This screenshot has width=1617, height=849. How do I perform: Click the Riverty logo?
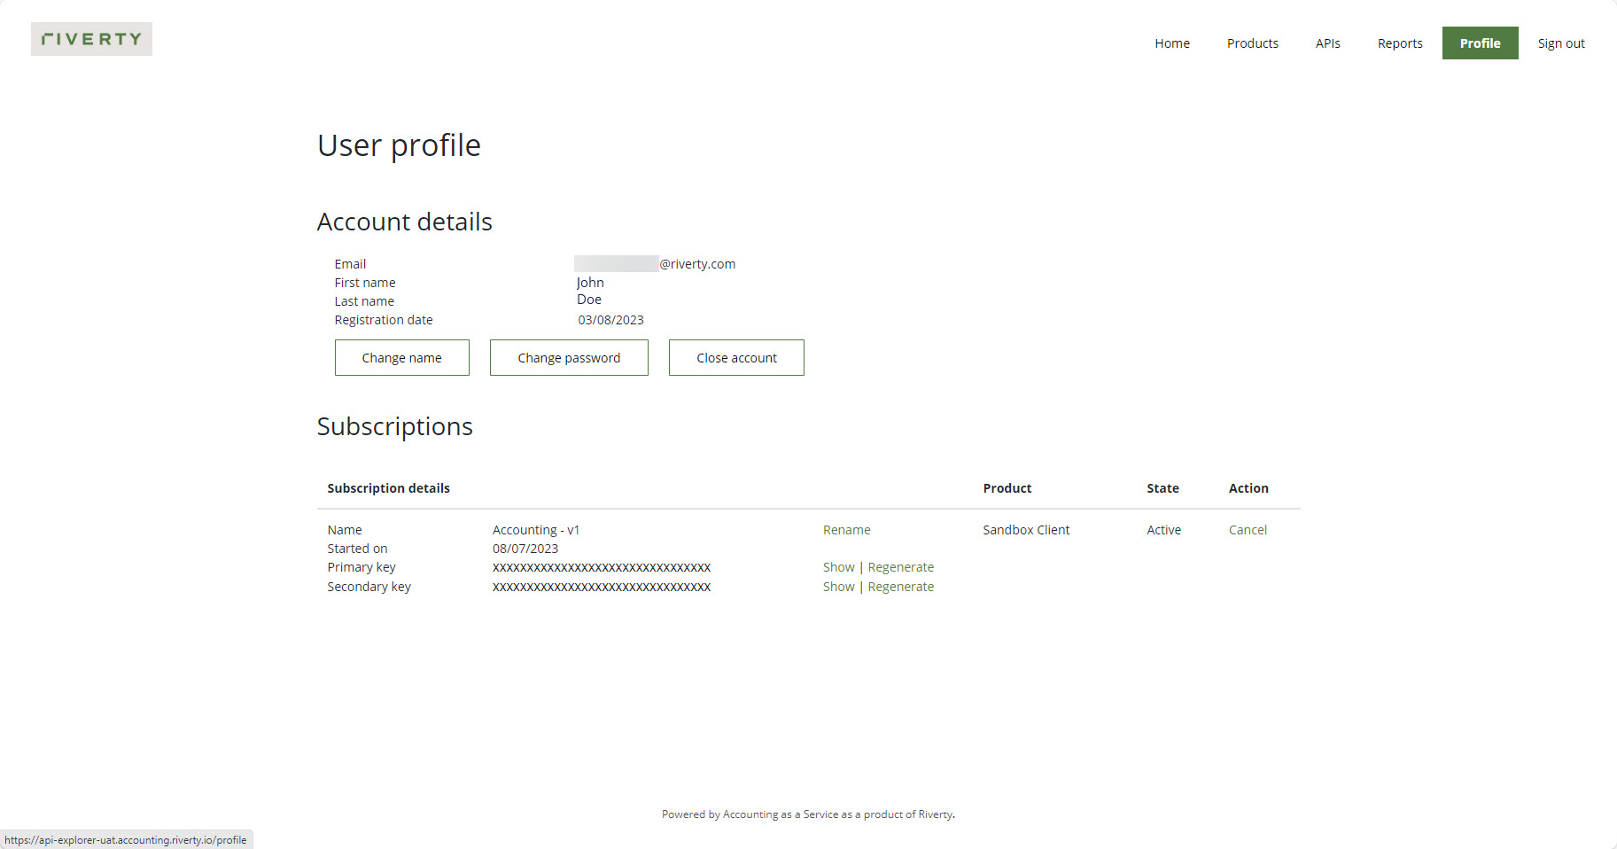coord(91,39)
